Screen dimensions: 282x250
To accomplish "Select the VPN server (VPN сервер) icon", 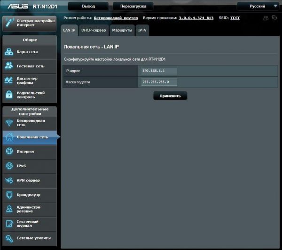I will coord(9,180).
